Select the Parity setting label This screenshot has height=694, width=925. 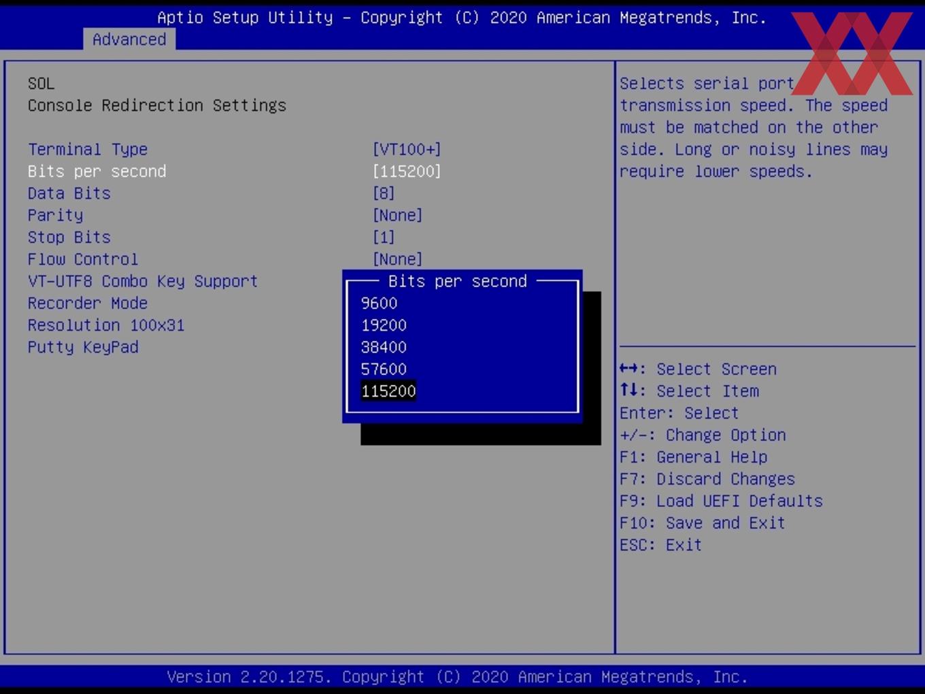coord(55,216)
